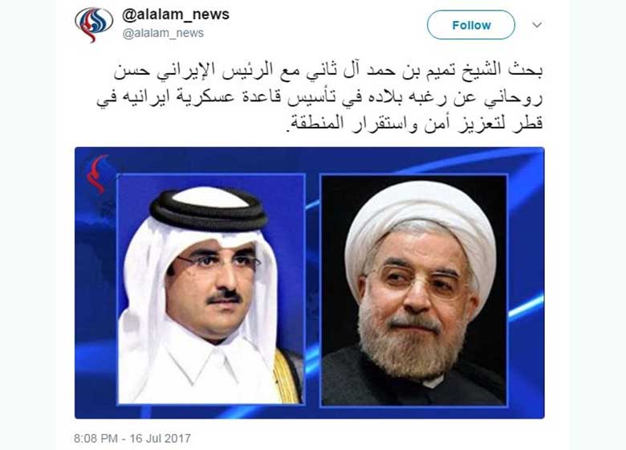
Task: Click the first line of Arabic tweet text
Action: [328, 71]
